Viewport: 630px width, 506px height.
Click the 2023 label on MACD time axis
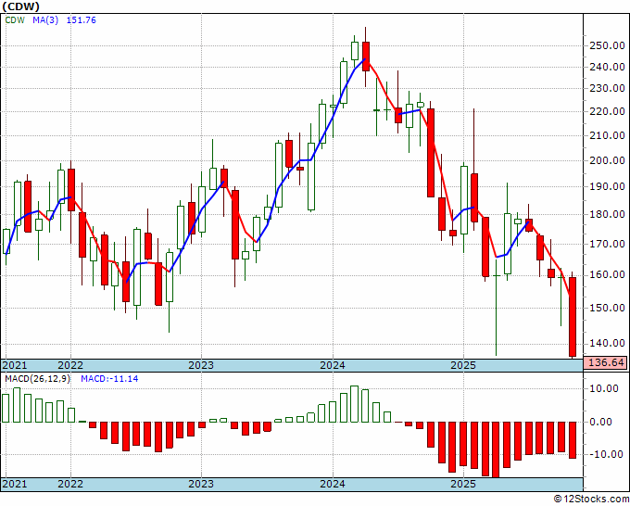pyautogui.click(x=201, y=484)
